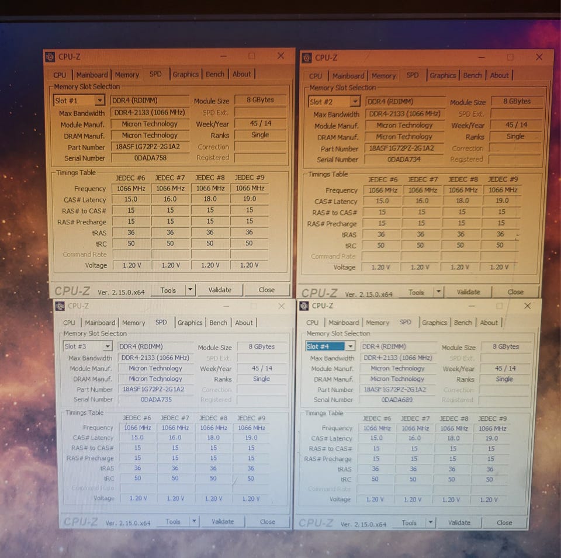Click Close button in Slot #2 window
Viewport: 561px width, 558px height.
click(515, 292)
